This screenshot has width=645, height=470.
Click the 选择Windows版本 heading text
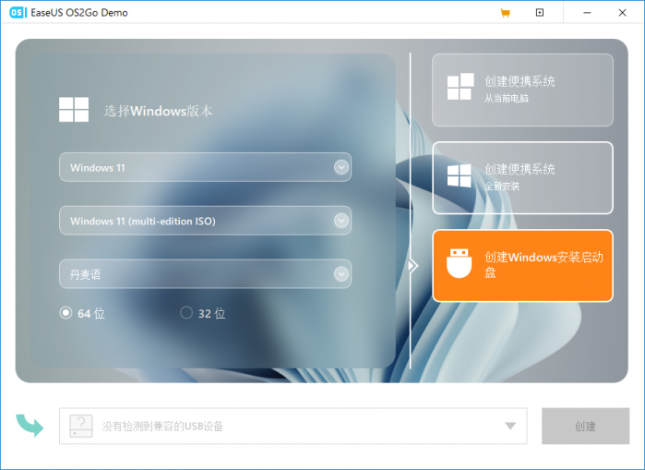pos(159,111)
